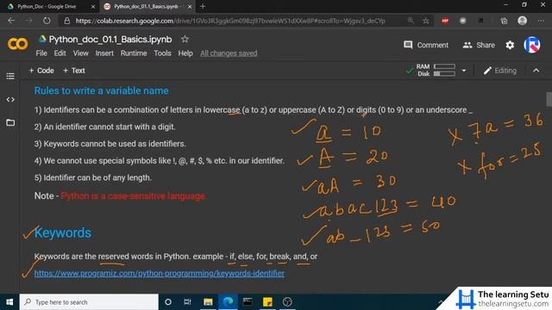This screenshot has height=310, width=552.
Task: Click the Share button
Action: click(x=479, y=45)
